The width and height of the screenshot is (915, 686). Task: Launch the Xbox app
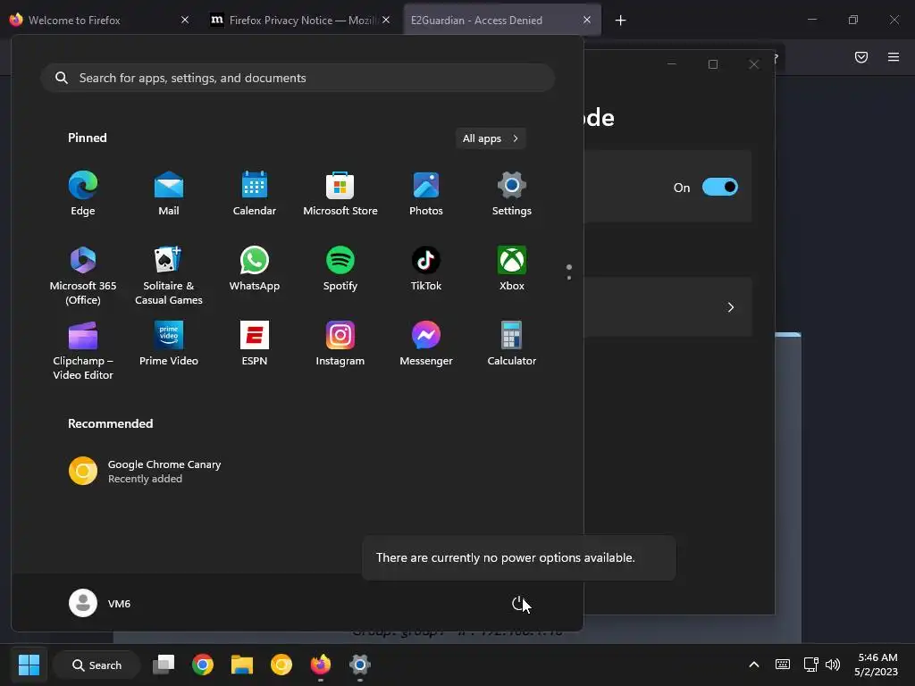(512, 268)
